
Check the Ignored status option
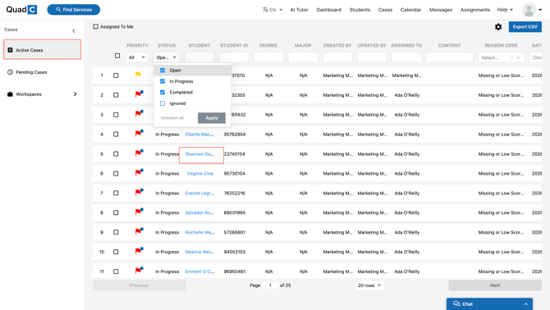click(163, 103)
